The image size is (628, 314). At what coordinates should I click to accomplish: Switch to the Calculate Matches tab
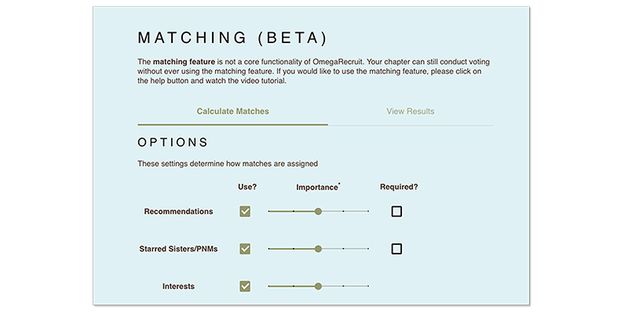tap(232, 111)
